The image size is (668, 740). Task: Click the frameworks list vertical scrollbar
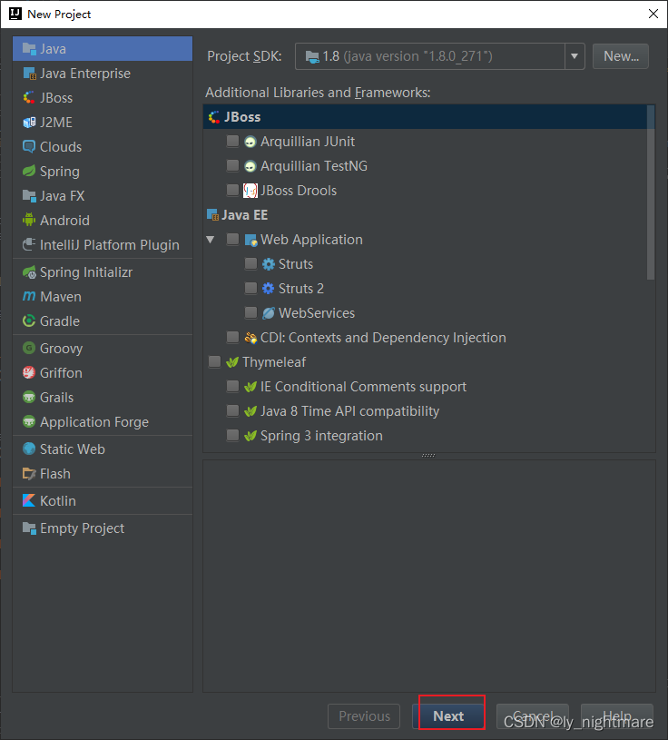(x=651, y=192)
